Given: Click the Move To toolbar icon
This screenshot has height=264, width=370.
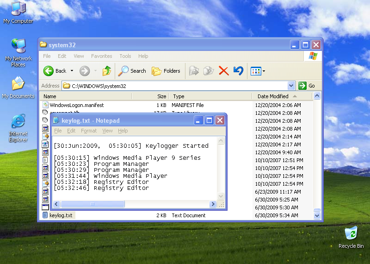Looking at the screenshot, I should 194,71.
